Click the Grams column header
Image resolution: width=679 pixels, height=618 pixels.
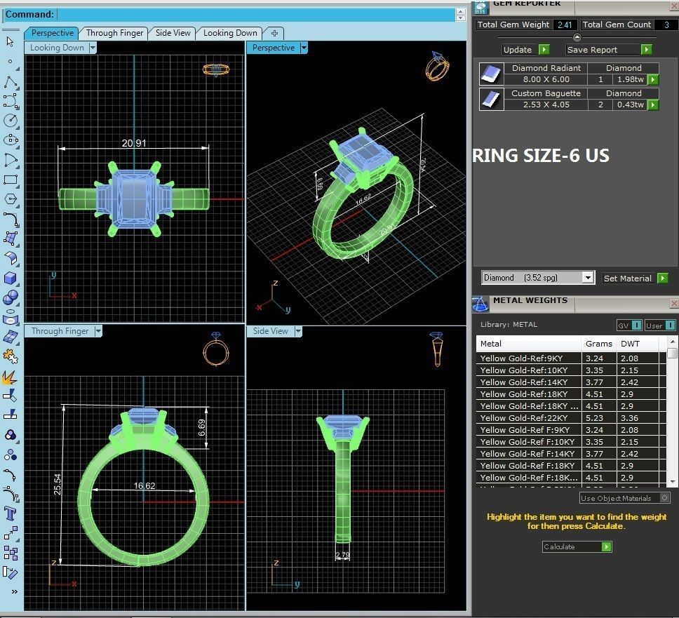click(598, 344)
